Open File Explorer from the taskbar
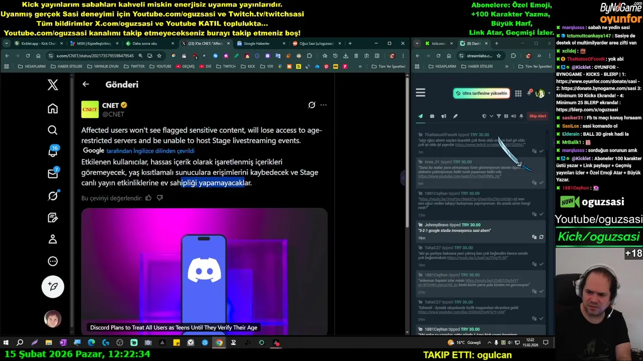 point(49,343)
